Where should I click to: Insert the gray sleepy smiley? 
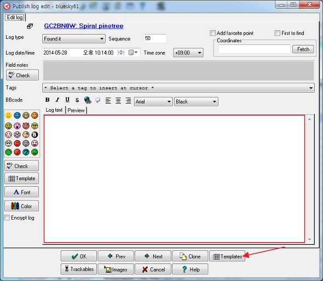point(26,144)
